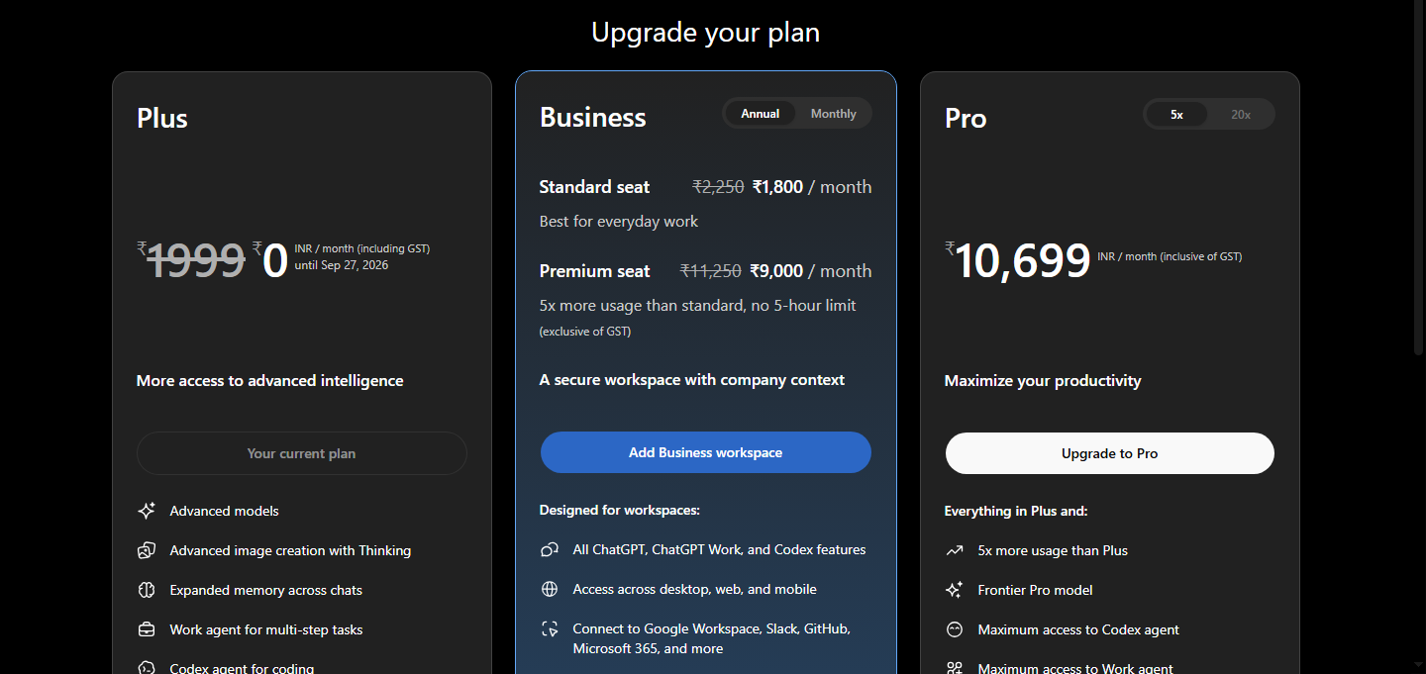1426x674 pixels.
Task: Click the briefcase icon for Work agent
Action: [147, 629]
